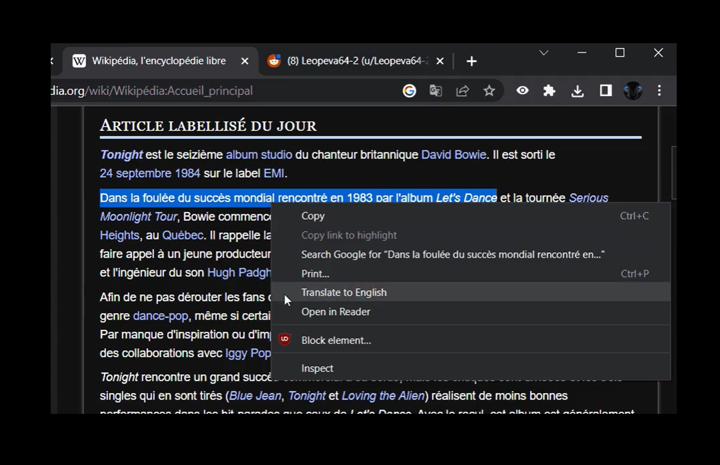Select Search Google for the highlighted text
Screen dimensions: 720x465
(x=471, y=254)
